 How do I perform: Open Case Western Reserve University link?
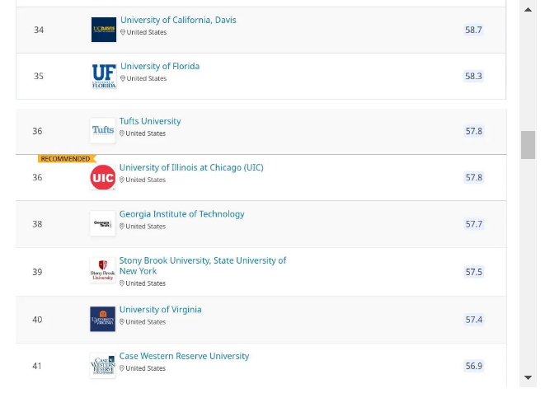[184, 356]
